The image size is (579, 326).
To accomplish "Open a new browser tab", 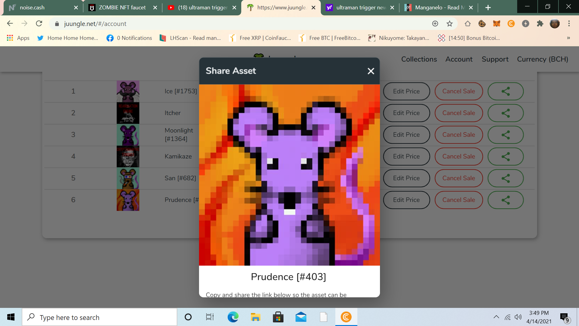I will (x=488, y=8).
